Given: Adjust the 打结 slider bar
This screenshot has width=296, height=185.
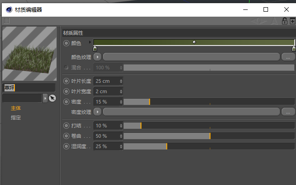Looking at the screenshot, I should coord(209,126).
